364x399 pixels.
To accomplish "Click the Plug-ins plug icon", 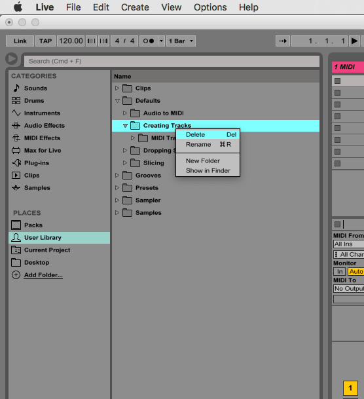I will (x=16, y=163).
